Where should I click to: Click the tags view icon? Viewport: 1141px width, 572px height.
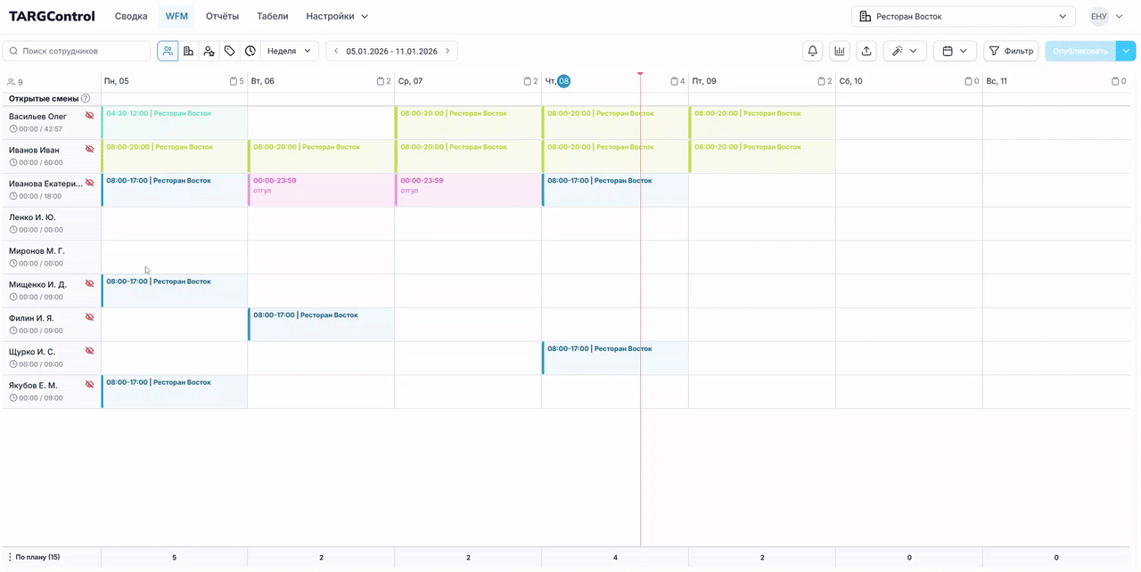(x=229, y=51)
